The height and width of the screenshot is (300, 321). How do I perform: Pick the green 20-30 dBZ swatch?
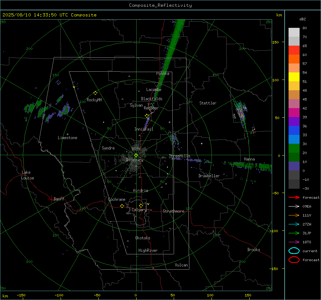[294, 148]
